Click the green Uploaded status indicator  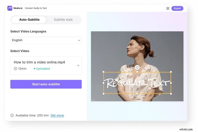(42, 69)
